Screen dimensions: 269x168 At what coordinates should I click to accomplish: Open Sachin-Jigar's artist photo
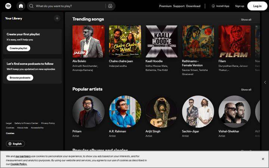198,112
